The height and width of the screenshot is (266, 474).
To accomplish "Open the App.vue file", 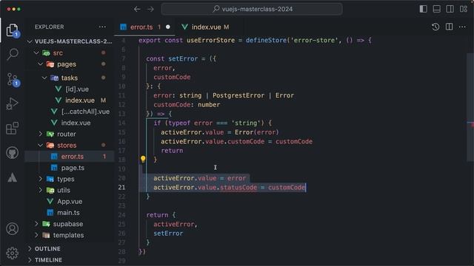I will 69,202.
